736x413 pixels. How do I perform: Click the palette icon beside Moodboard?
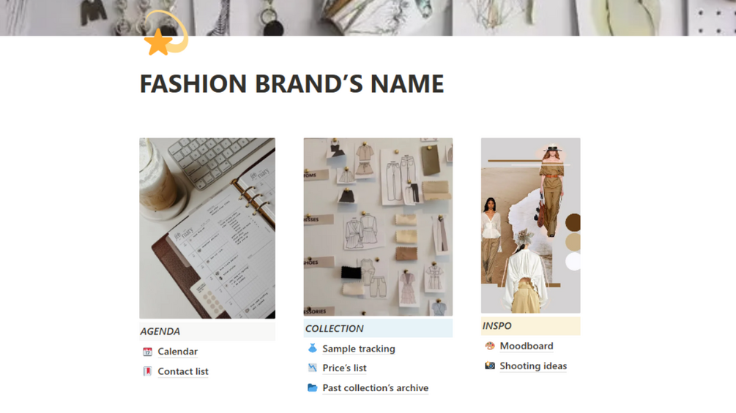click(x=490, y=346)
